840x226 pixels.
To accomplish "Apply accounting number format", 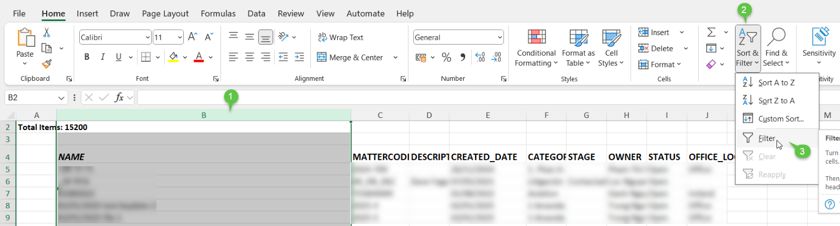I will pos(421,57).
